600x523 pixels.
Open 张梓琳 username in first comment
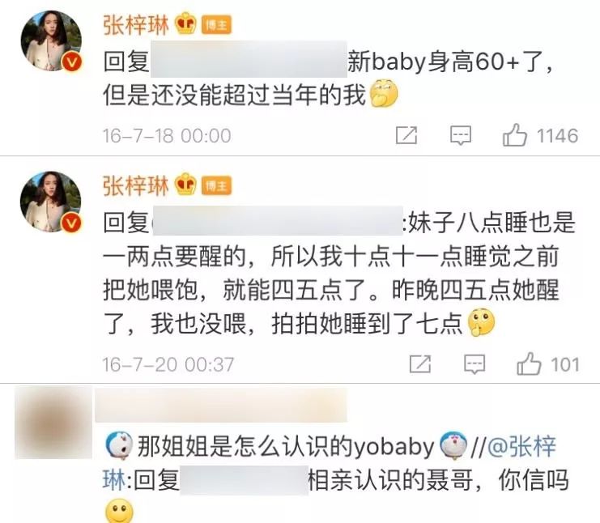click(136, 25)
